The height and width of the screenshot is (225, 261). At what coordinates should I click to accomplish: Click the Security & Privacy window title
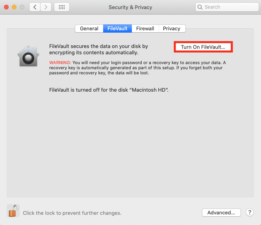click(x=130, y=7)
